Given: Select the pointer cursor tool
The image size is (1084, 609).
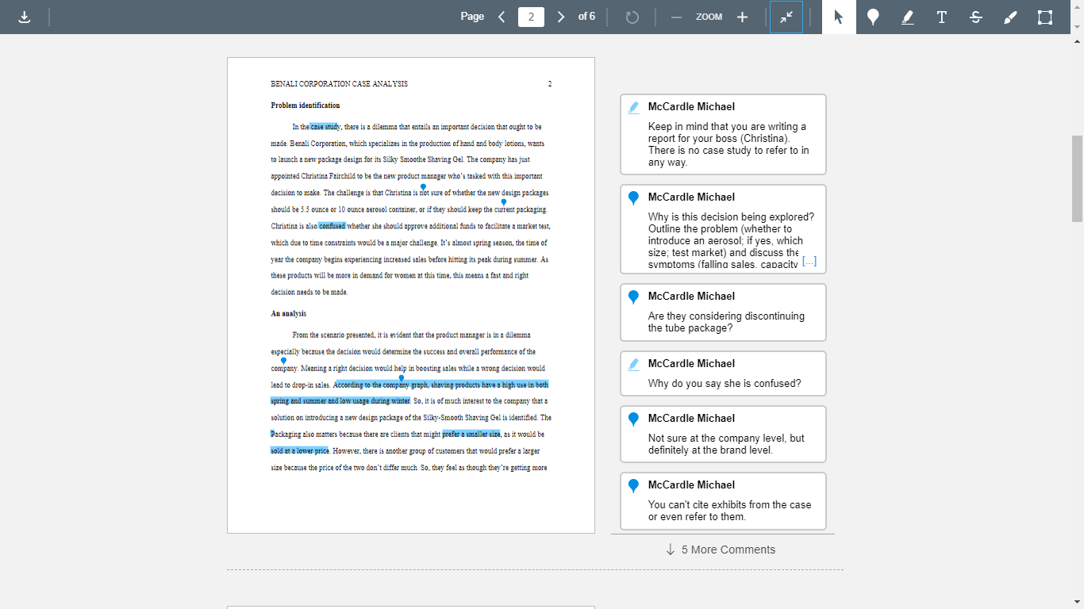Looking at the screenshot, I should [839, 17].
